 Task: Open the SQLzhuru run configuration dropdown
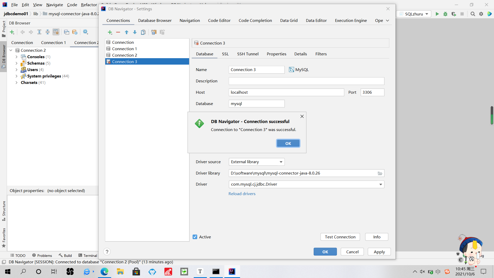(x=427, y=14)
